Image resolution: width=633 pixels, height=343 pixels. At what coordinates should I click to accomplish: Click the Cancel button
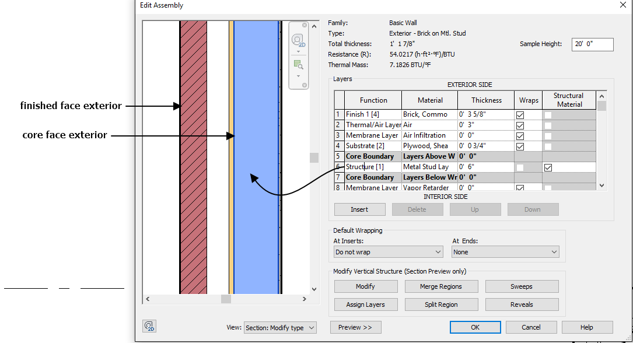point(531,327)
